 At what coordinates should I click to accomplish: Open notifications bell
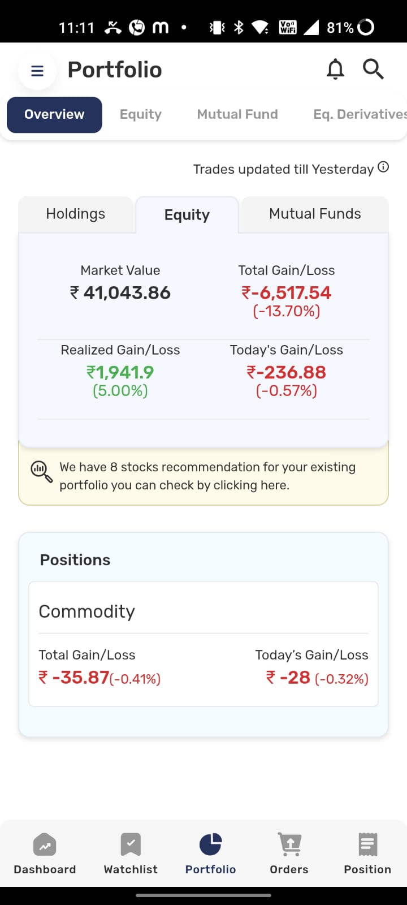click(335, 69)
